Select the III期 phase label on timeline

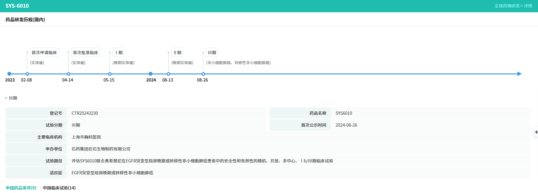pyautogui.click(x=212, y=53)
